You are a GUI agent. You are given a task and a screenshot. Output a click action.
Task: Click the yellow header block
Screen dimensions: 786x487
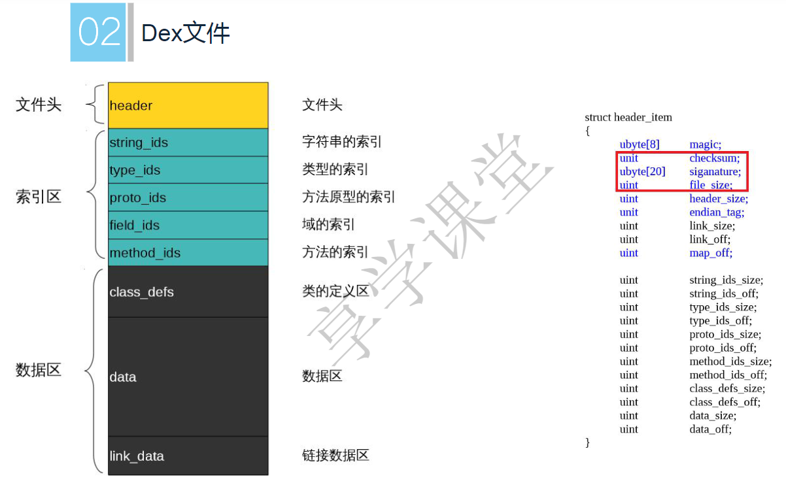point(188,105)
